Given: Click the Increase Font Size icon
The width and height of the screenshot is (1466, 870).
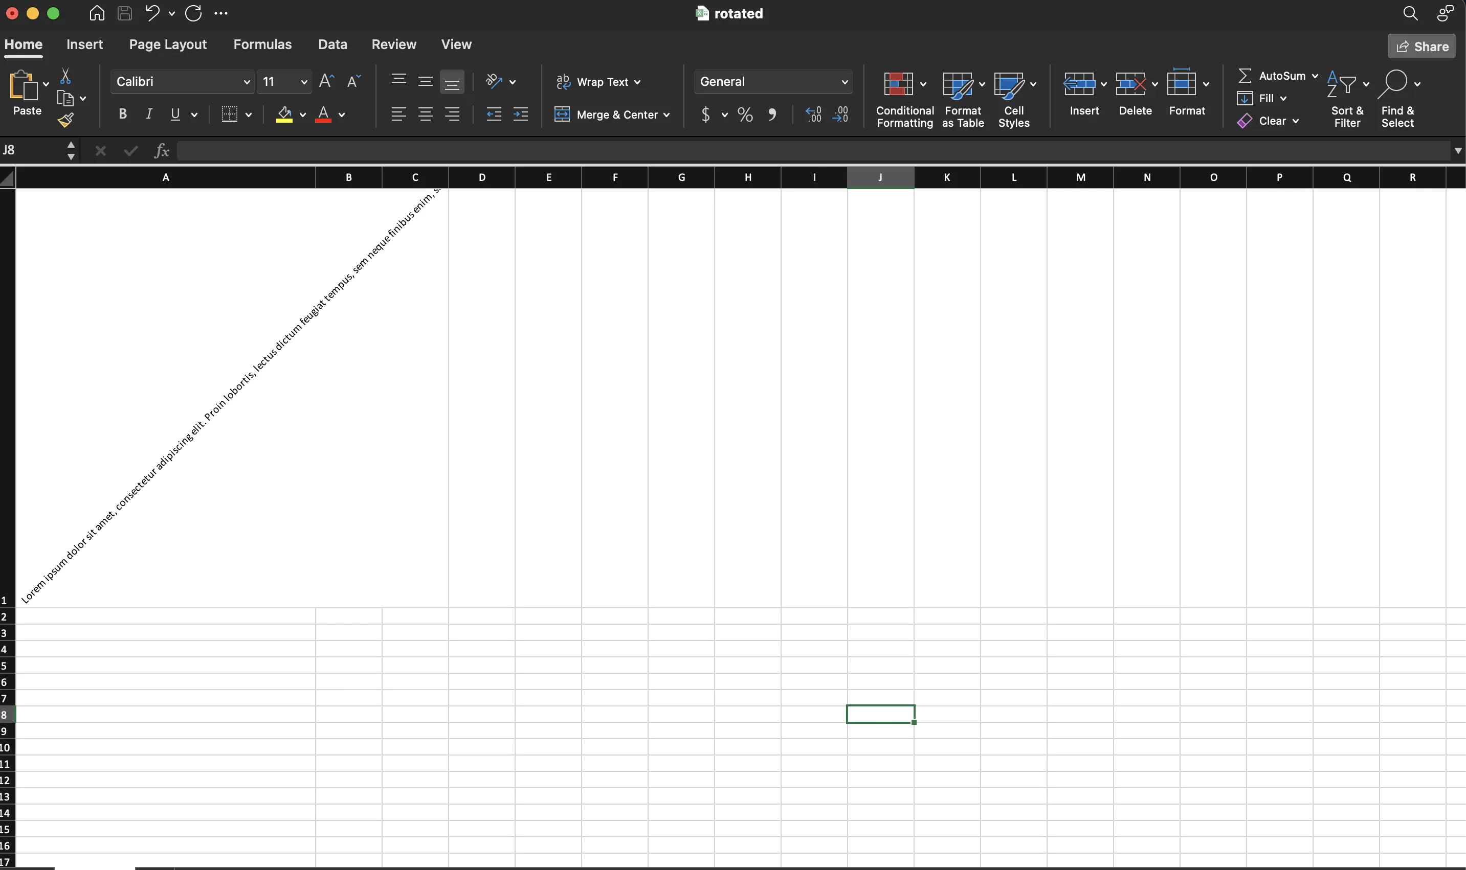Looking at the screenshot, I should click(x=326, y=81).
